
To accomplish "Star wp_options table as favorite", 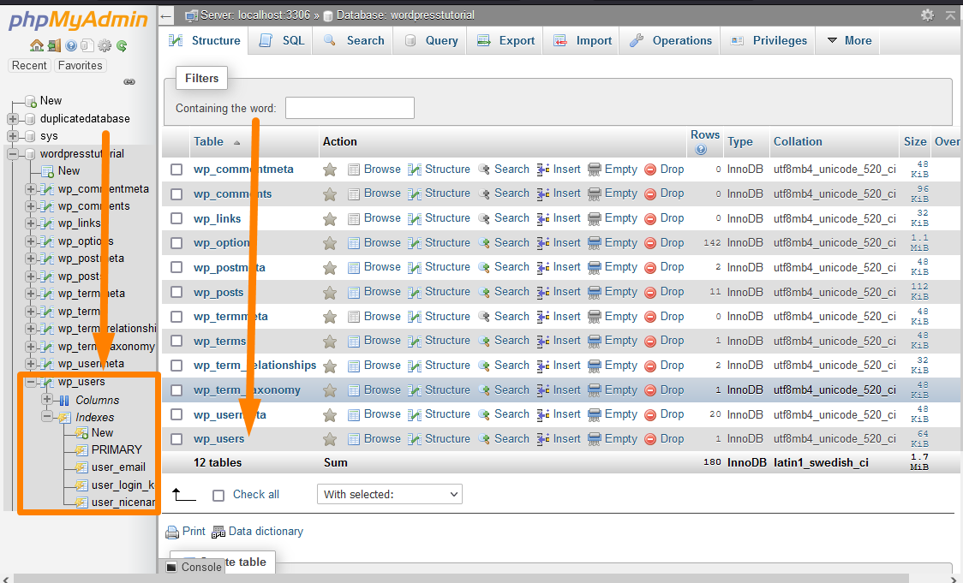I will pos(330,243).
